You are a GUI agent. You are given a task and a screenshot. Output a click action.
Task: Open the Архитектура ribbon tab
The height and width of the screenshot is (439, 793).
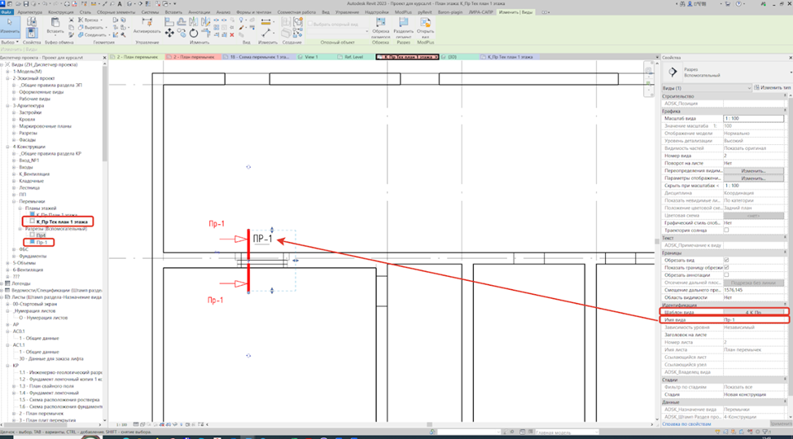30,11
